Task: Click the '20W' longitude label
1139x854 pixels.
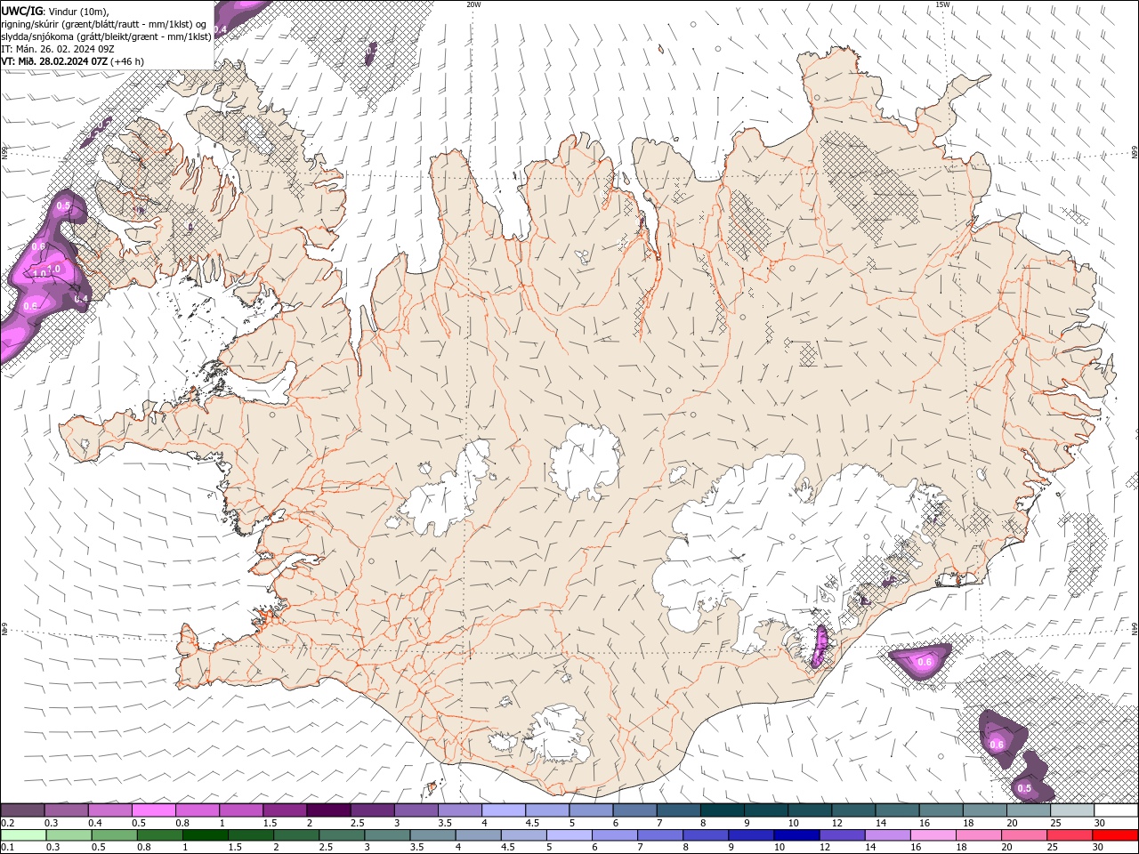Action: pyautogui.click(x=473, y=4)
